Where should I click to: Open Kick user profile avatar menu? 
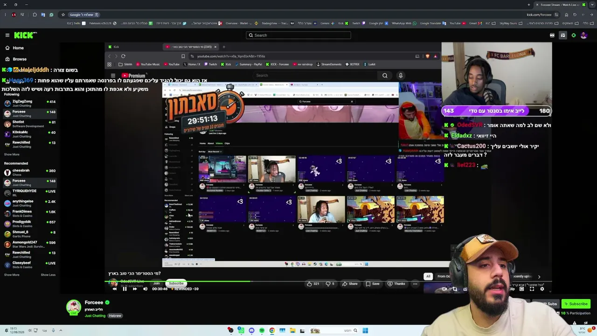tap(583, 35)
